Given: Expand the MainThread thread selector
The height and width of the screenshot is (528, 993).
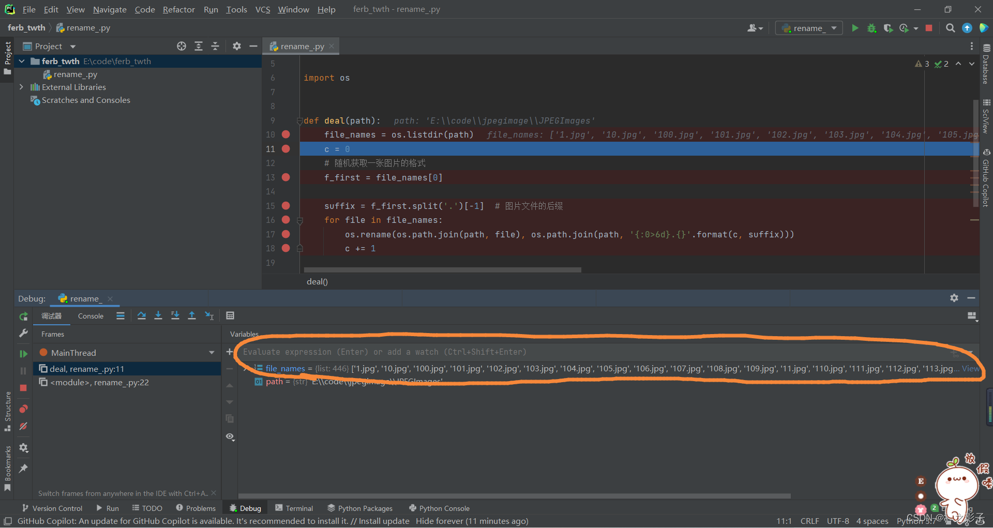Looking at the screenshot, I should coord(211,352).
